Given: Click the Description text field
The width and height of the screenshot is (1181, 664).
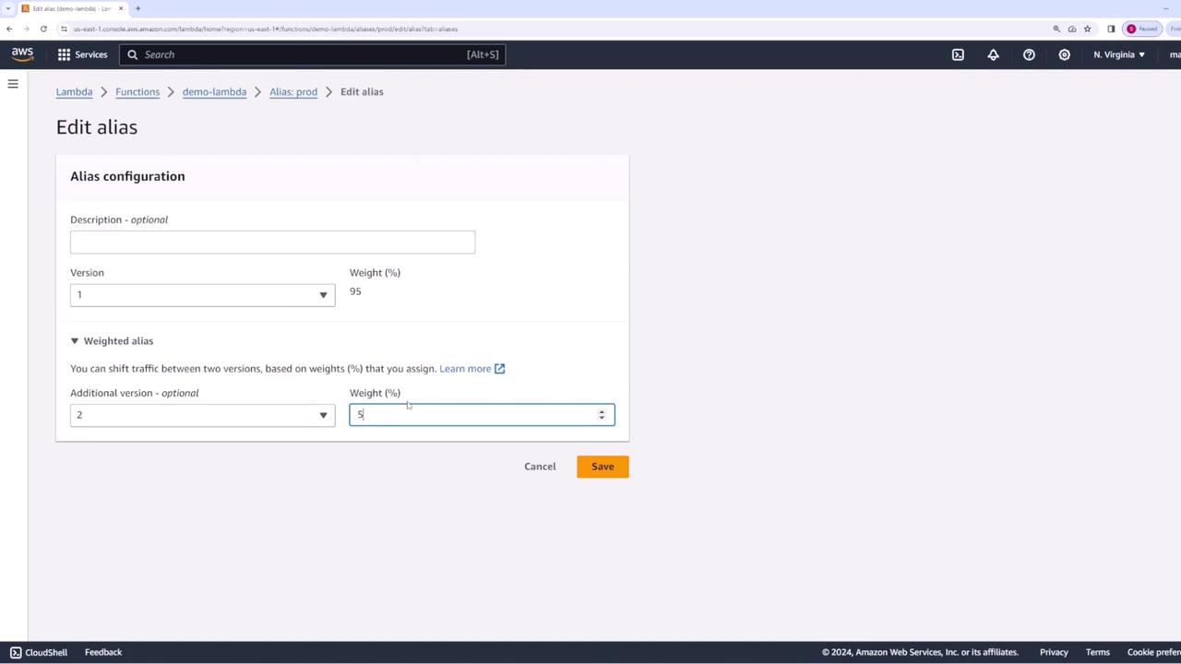Looking at the screenshot, I should point(272,242).
